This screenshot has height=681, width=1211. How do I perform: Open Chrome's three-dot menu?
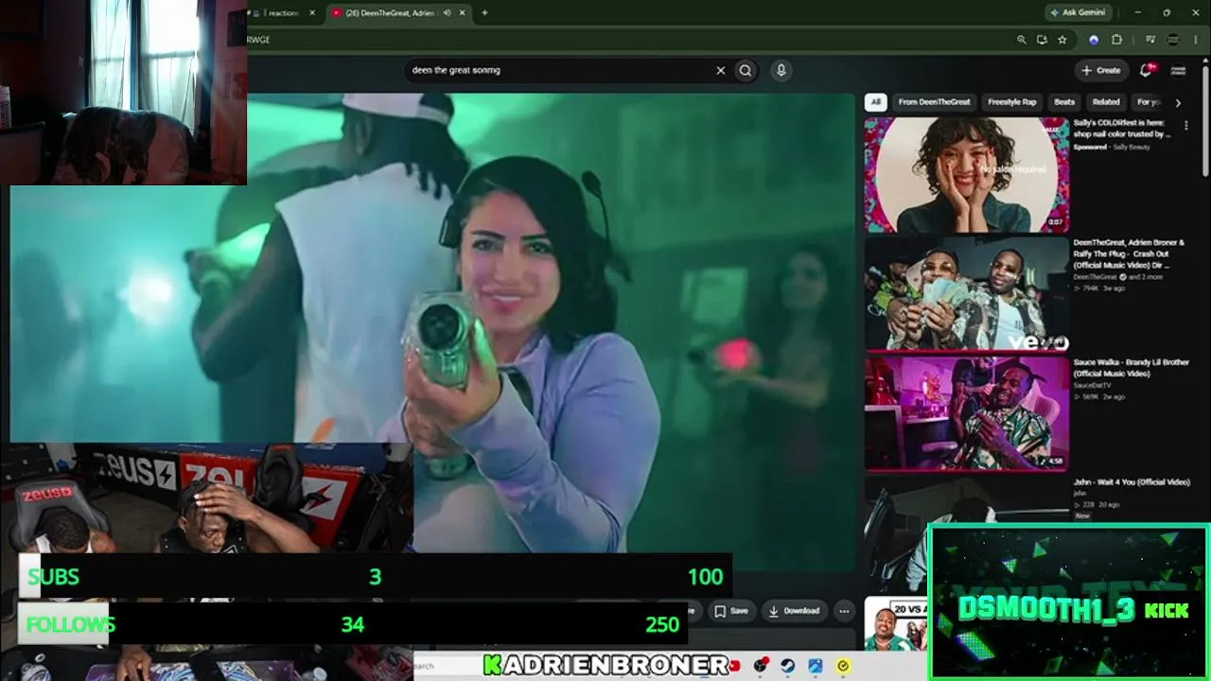(x=1197, y=40)
